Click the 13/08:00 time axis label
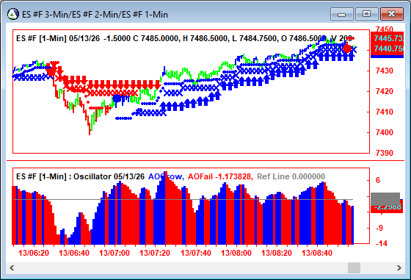The image size is (411, 280). tap(236, 254)
